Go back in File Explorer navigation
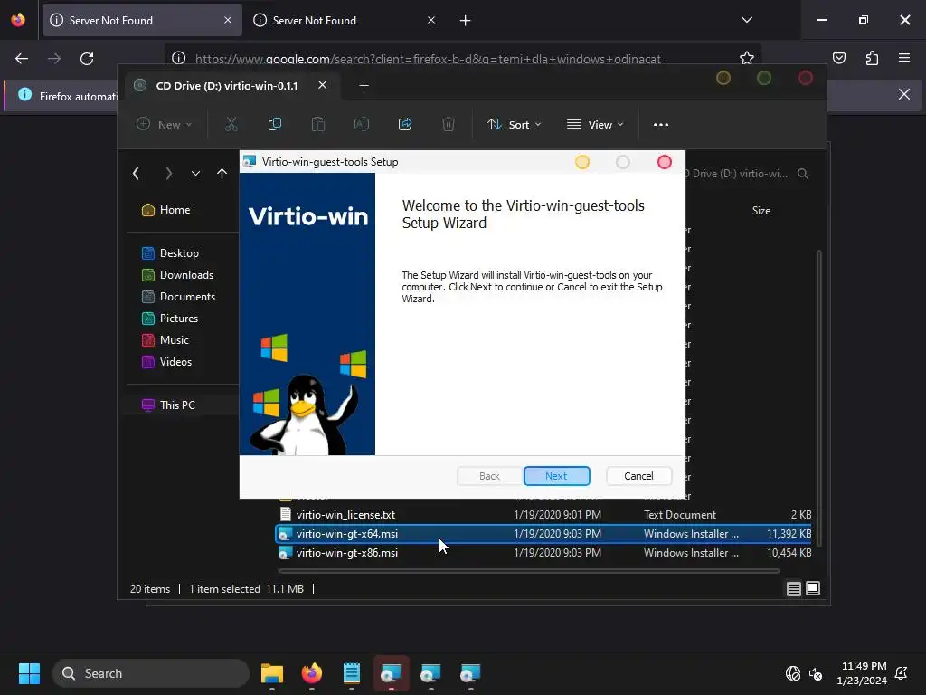 (136, 173)
